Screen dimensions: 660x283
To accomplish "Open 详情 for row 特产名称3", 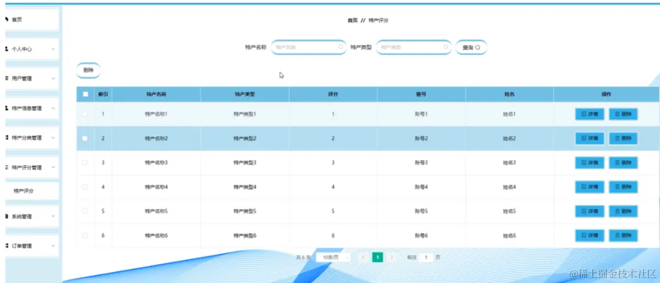I will [x=590, y=162].
